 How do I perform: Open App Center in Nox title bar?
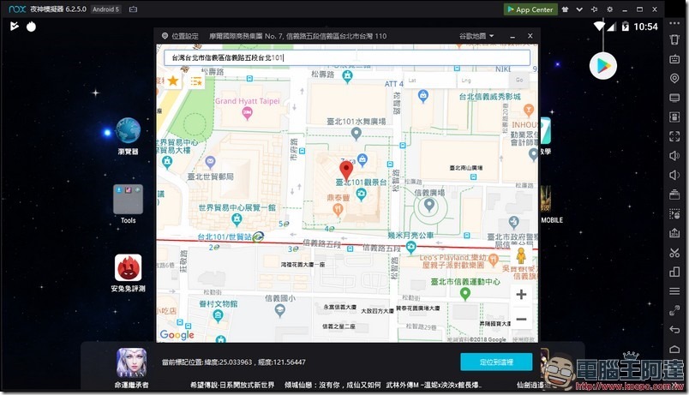tap(530, 9)
